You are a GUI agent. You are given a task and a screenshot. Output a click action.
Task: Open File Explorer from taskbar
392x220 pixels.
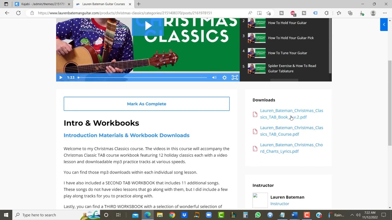(160, 215)
